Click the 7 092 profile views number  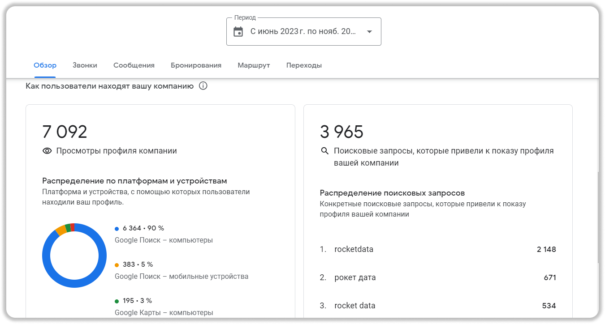pos(65,132)
